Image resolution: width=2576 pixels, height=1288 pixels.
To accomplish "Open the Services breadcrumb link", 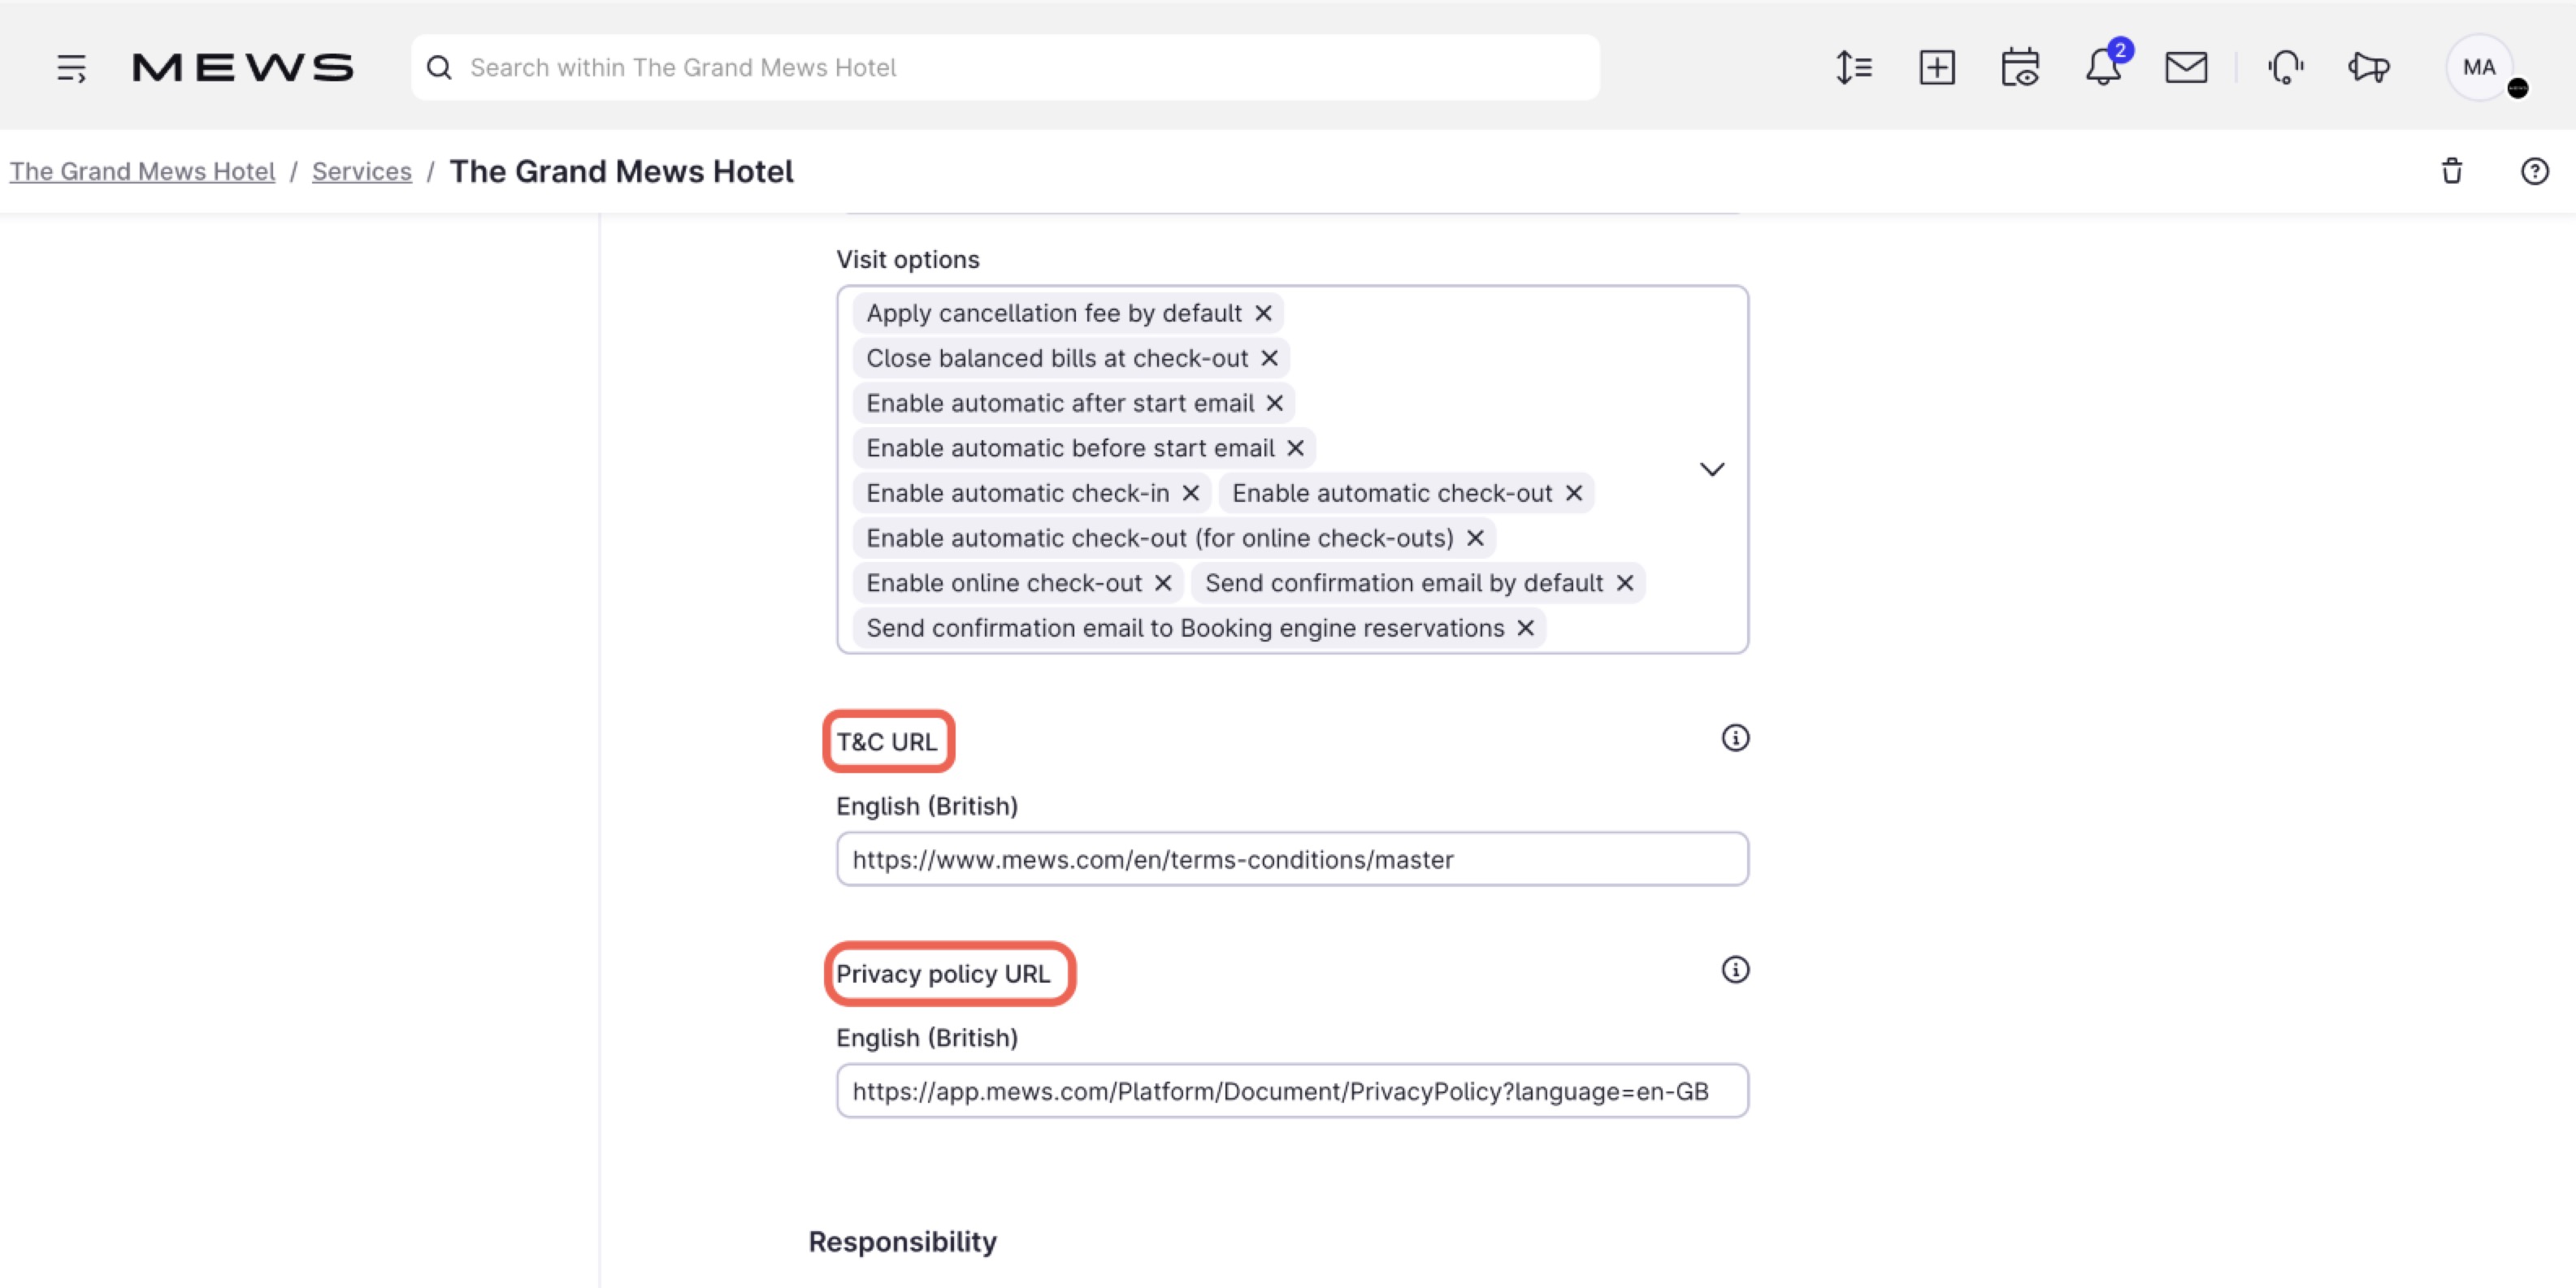I will tap(361, 171).
